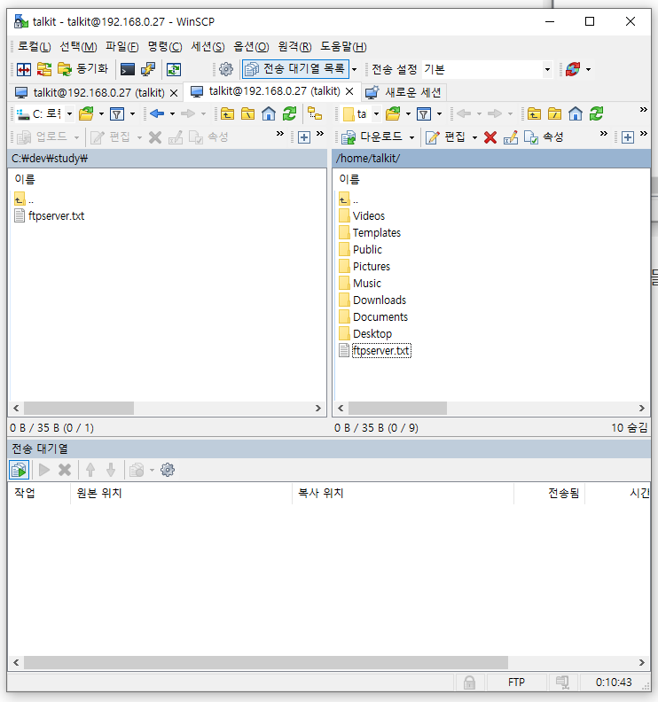Click the queue preferences gear icon

point(168,470)
